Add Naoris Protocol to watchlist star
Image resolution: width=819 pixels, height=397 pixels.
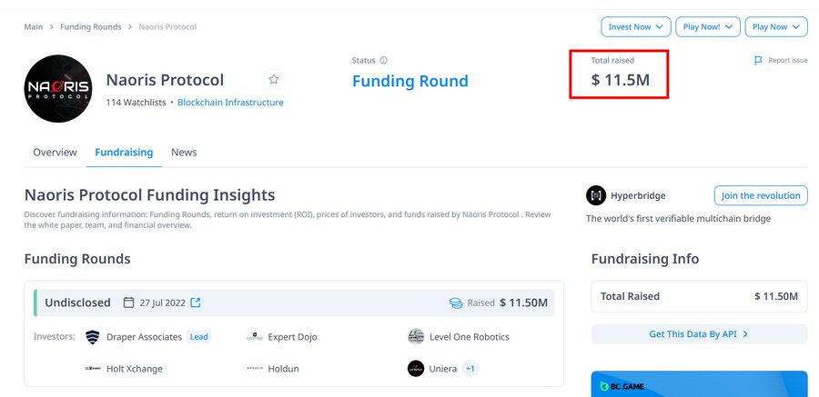(x=273, y=79)
